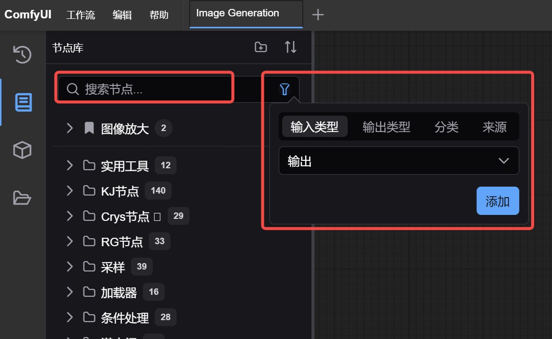
Task: Click the new folder icon in node library header
Action: pos(260,47)
